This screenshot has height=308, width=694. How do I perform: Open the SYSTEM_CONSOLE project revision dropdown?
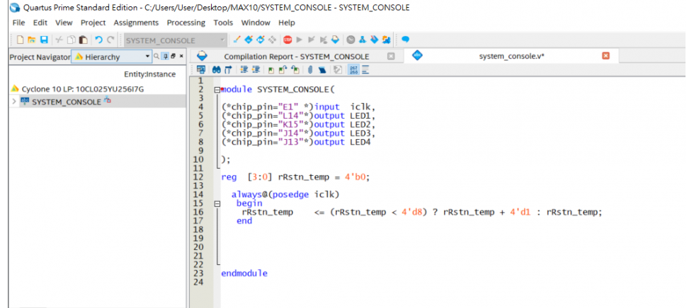tap(221, 40)
